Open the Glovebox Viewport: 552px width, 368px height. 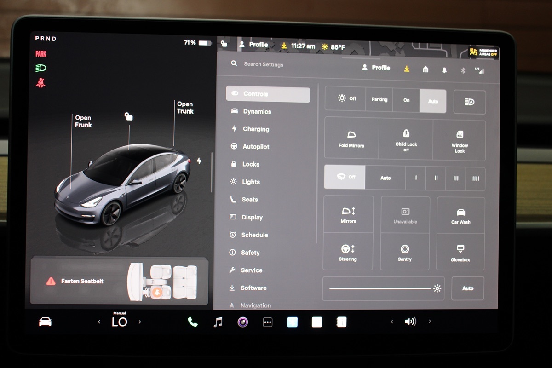click(x=460, y=252)
